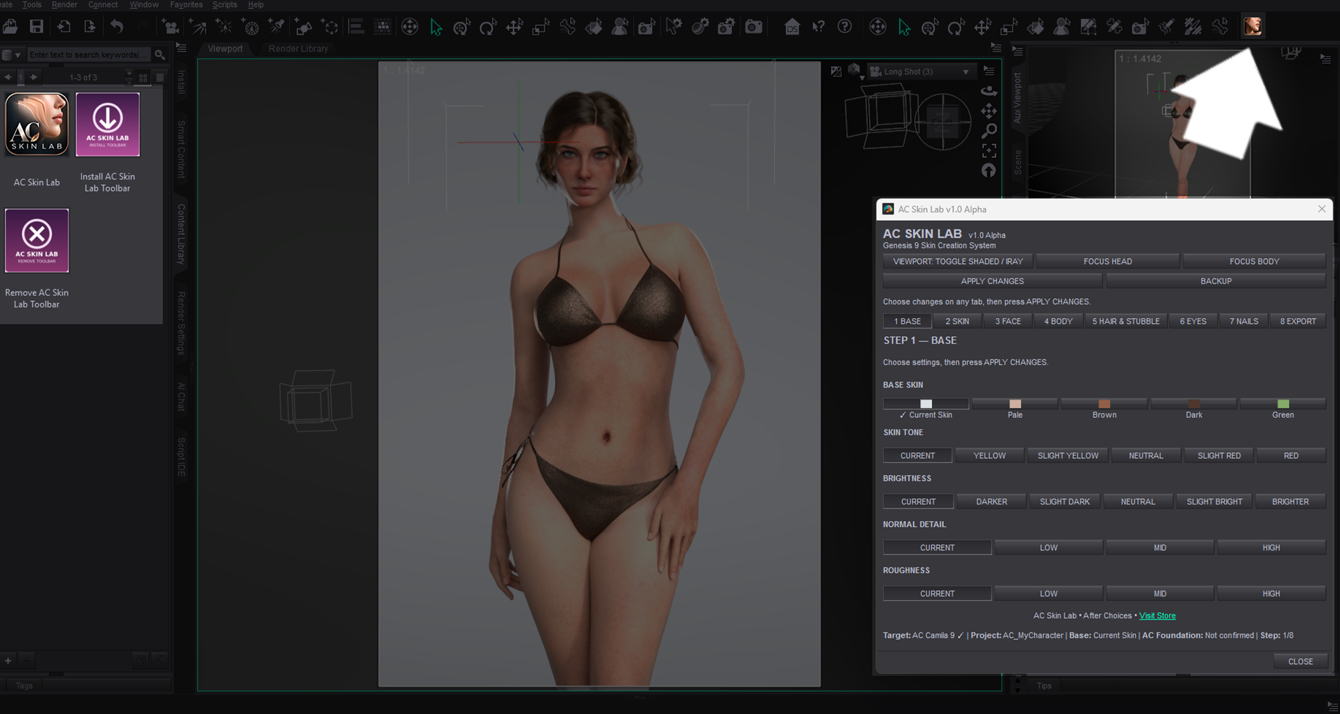Select the green Node Selection tool, left toolbar
Screen dimensions: 1340x714
436,27
